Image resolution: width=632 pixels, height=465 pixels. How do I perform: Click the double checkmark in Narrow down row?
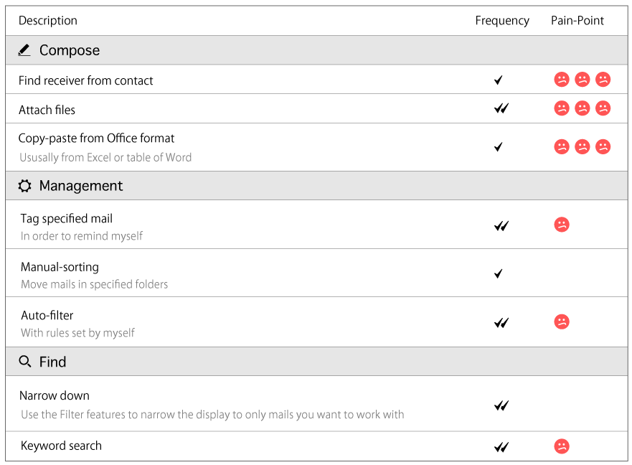501,405
